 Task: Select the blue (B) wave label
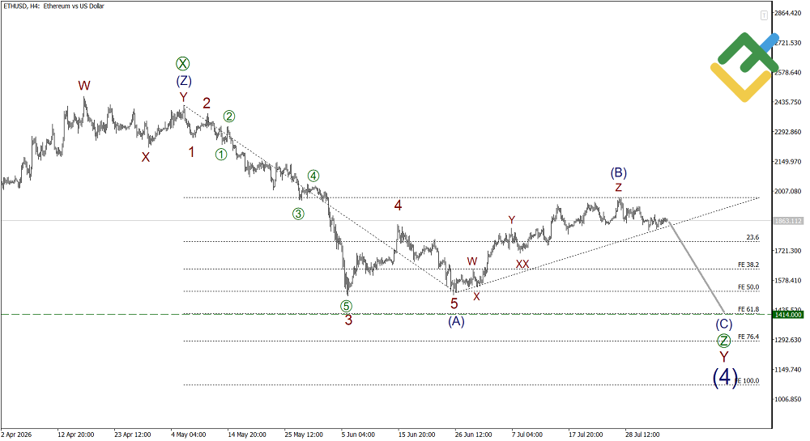click(618, 172)
